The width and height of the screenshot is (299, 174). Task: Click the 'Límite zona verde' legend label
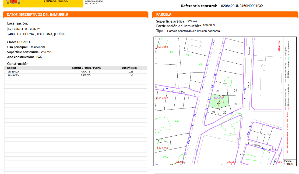pyautogui.click(x=288, y=49)
